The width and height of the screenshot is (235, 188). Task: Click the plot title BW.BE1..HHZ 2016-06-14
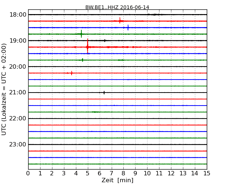click(x=117, y=7)
